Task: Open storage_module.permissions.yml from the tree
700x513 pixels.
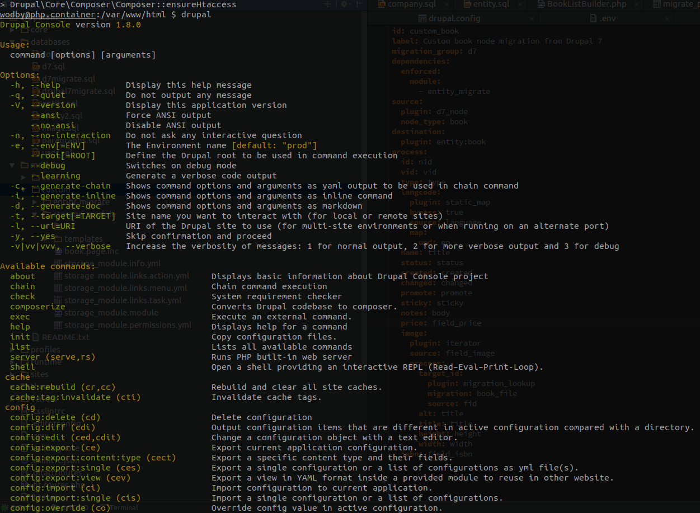Action: point(128,325)
